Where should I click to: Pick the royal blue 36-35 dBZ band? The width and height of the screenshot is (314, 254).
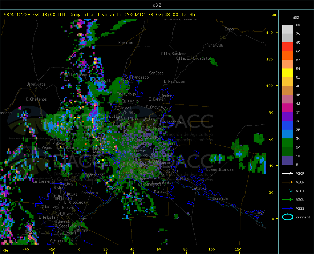tap(287, 125)
